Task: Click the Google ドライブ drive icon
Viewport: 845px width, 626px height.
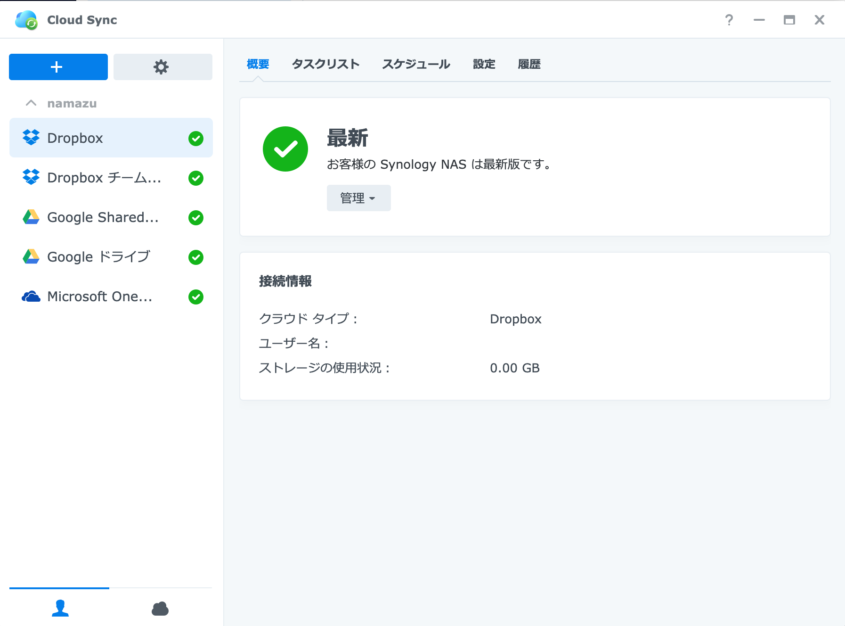Action: tap(31, 256)
